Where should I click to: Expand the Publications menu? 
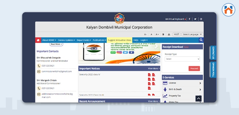point(99,40)
